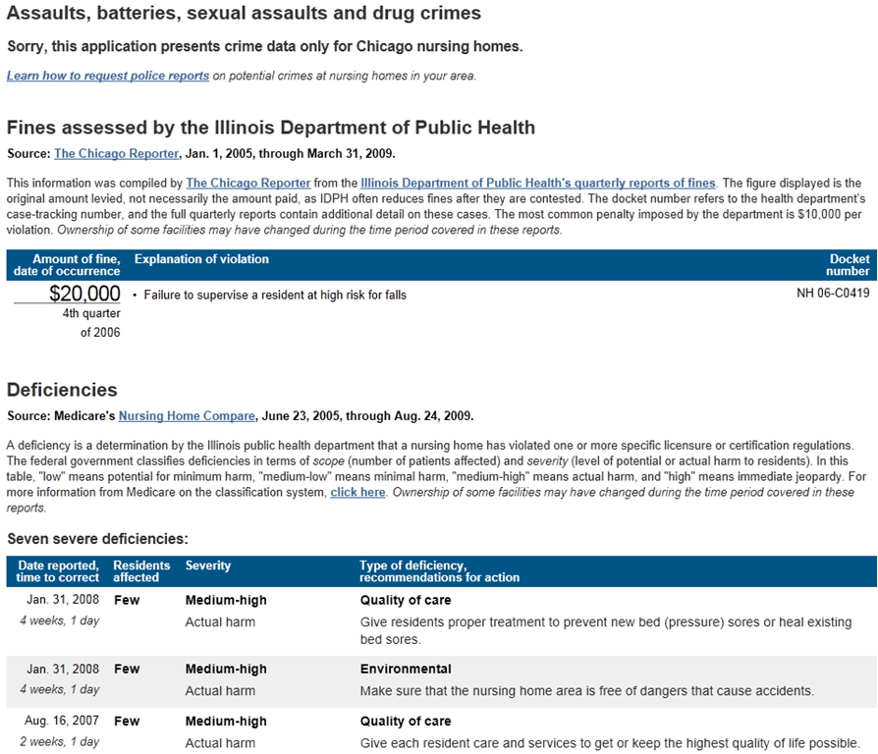Select 'Failure to supervise a resident' violation text
Image resolution: width=878 pixels, height=754 pixels.
click(x=275, y=295)
